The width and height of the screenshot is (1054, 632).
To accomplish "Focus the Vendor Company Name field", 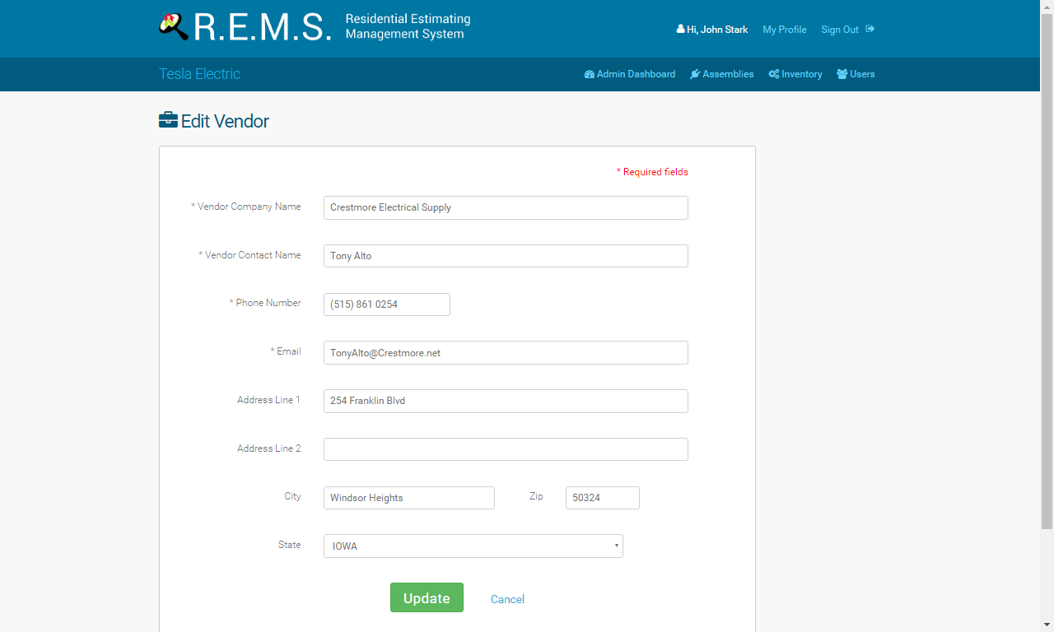I will pos(506,207).
